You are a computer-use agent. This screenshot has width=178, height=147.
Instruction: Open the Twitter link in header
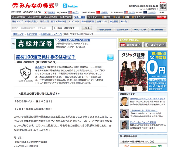70,6
